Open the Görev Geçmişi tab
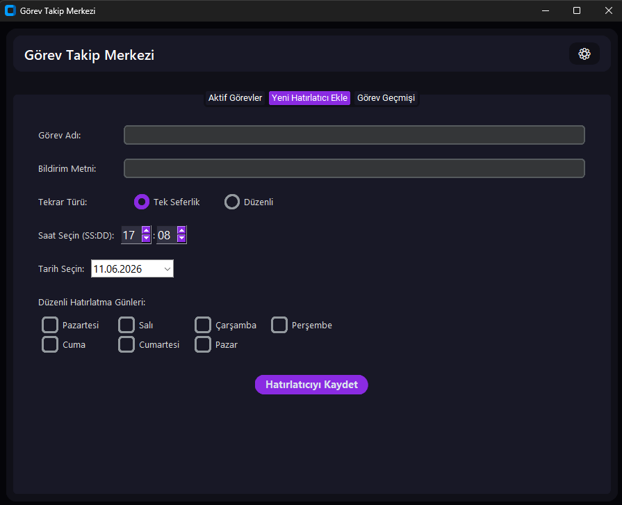622x505 pixels. [386, 97]
